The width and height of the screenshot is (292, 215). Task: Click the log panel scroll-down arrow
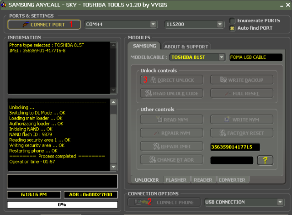coord(113,167)
